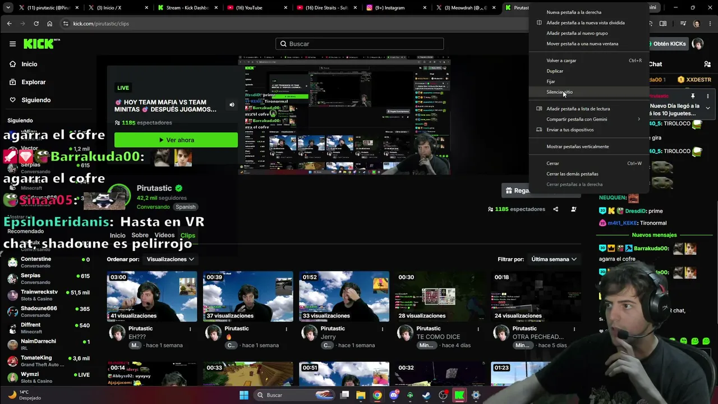This screenshot has width=718, height=404.
Task: Open options for TE COMO DICE clip
Action: (478, 329)
